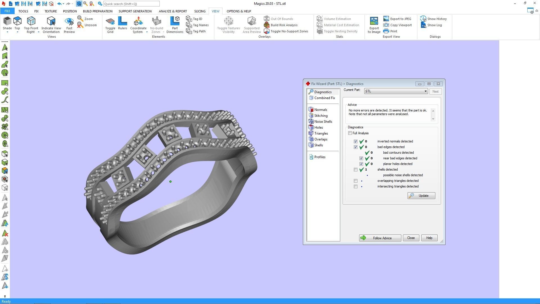The image size is (540, 304).
Task: Expand Coordinate System dropdown arrow
Action: (147, 32)
